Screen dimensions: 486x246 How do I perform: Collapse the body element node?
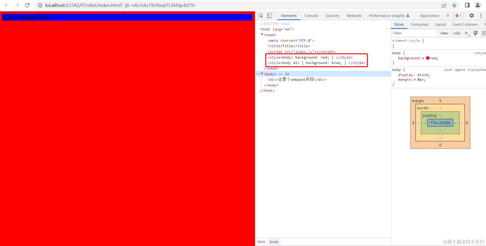(x=262, y=74)
